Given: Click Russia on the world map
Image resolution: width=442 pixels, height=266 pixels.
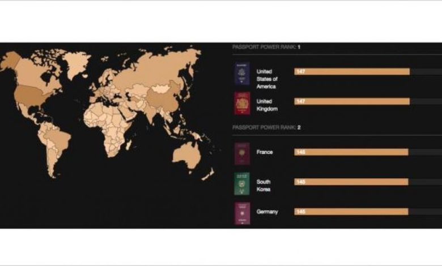Looking at the screenshot, I should coord(158,70).
